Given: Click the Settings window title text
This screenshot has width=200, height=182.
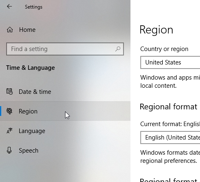Looking at the screenshot, I should pyautogui.click(x=34, y=7).
